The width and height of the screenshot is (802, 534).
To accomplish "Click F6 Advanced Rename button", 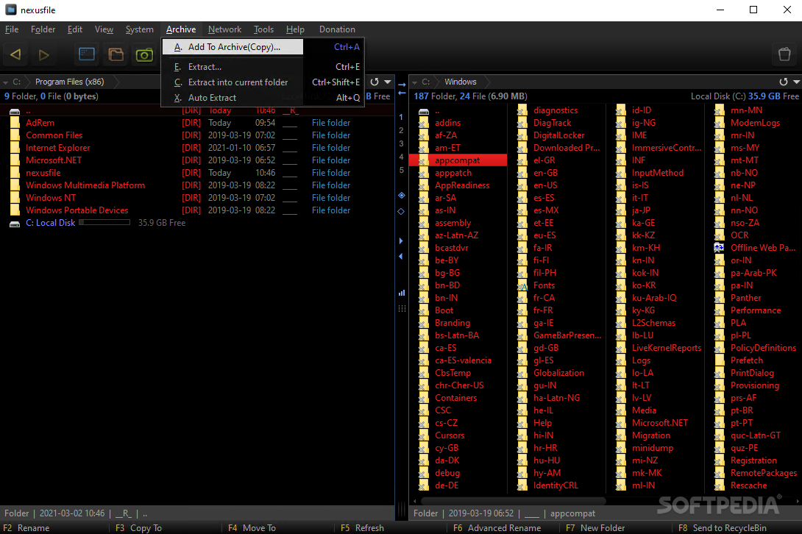I will tap(497, 528).
